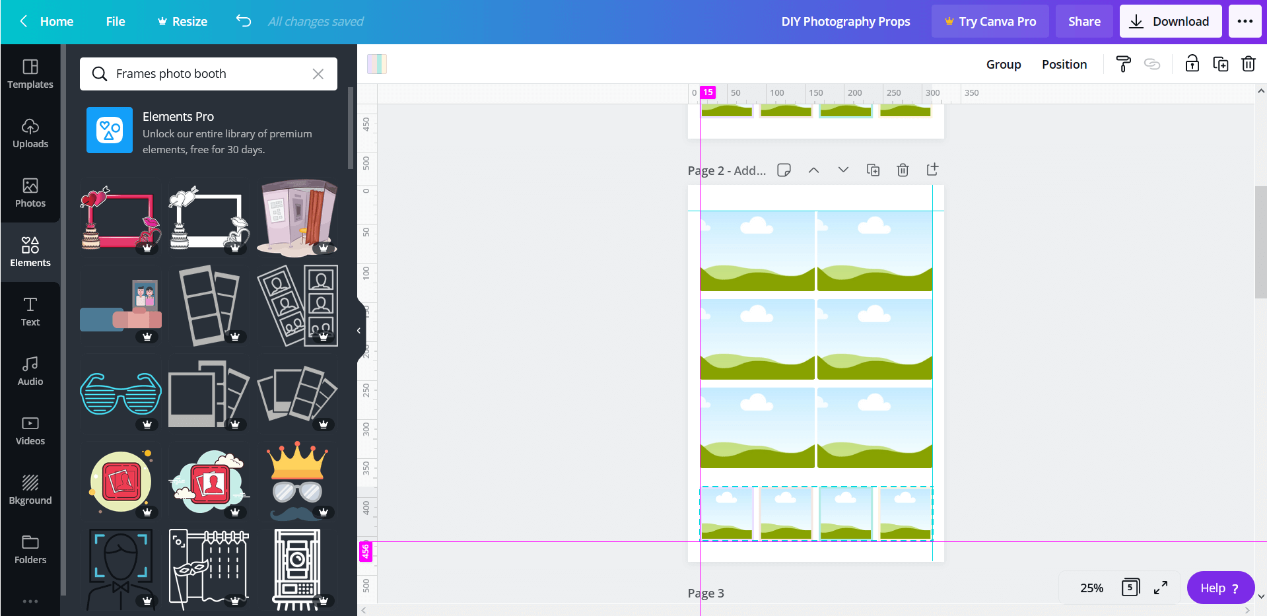
Task: Lock the selected element
Action: [1191, 63]
